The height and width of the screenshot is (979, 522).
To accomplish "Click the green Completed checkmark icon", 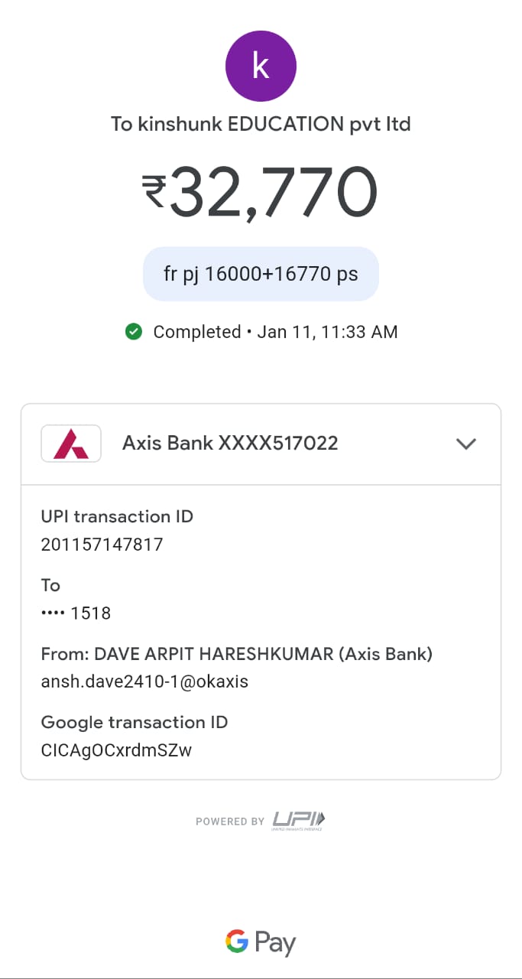I will (134, 332).
